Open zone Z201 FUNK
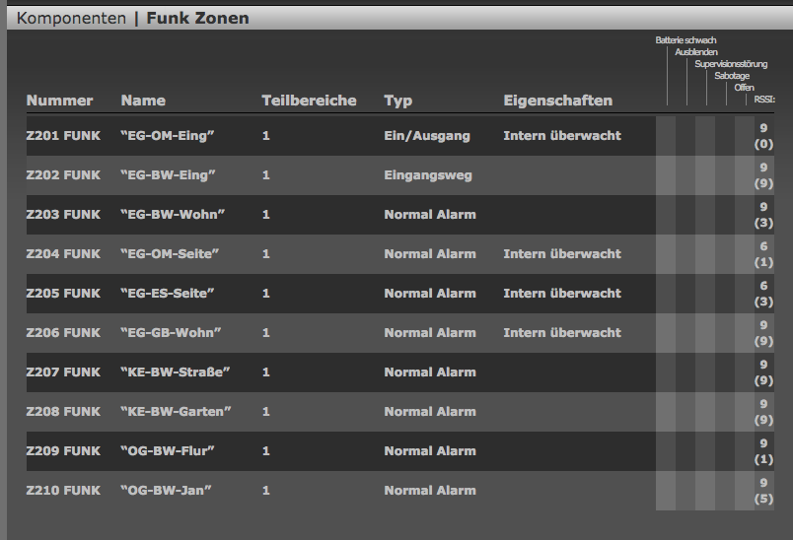 [x=63, y=136]
